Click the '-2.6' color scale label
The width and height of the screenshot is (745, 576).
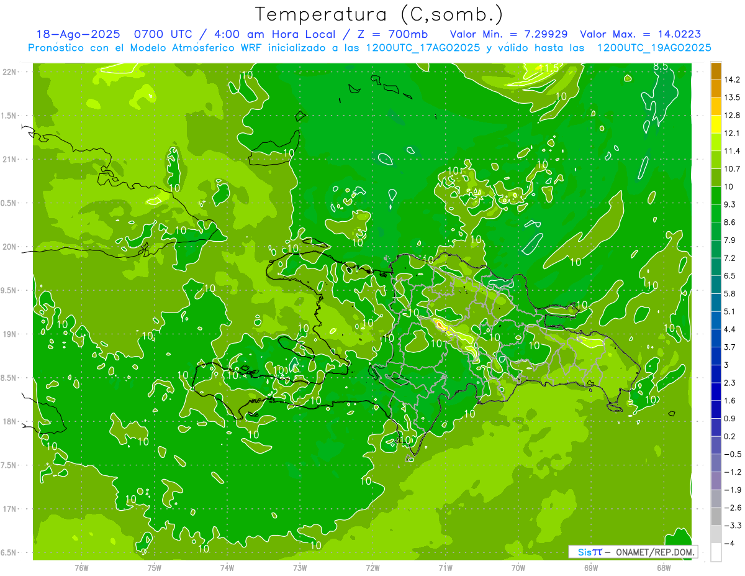731,508
